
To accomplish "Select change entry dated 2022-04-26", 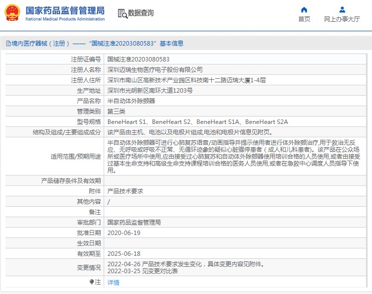I will click(x=186, y=264).
